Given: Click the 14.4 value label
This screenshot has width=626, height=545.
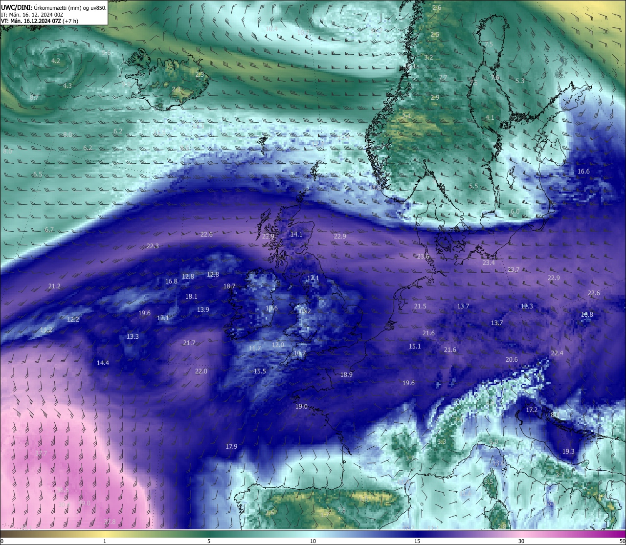Looking at the screenshot, I should point(103,363).
